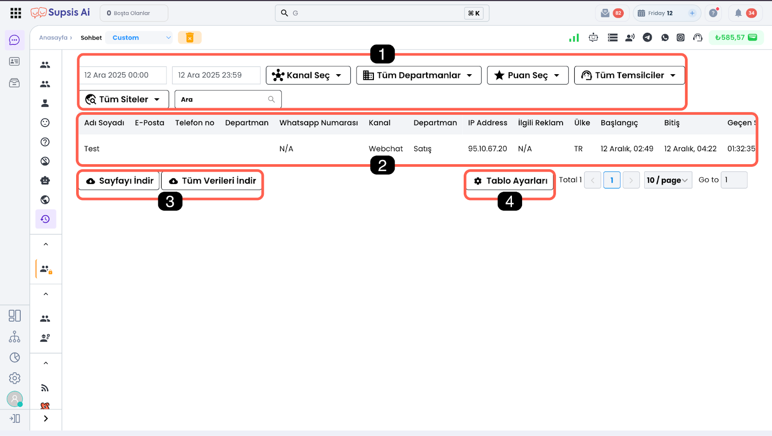Collapse the first sidebar section chevron

46,244
